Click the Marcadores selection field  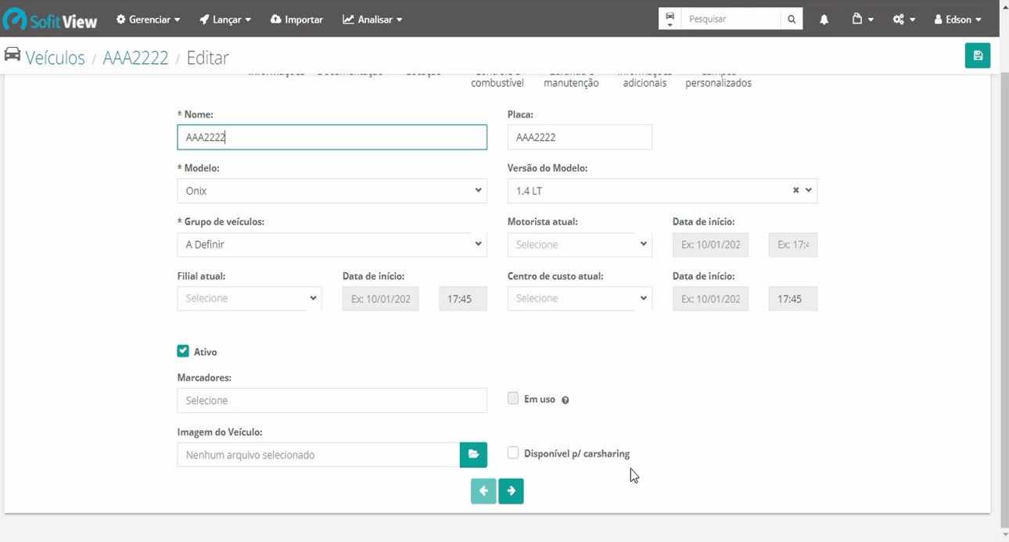(x=332, y=400)
